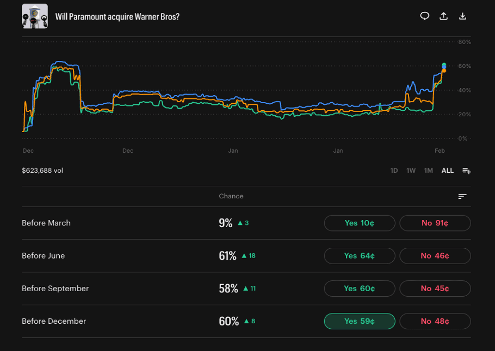The width and height of the screenshot is (495, 351).
Task: Open the comments speech bubble icon
Action: [425, 16]
